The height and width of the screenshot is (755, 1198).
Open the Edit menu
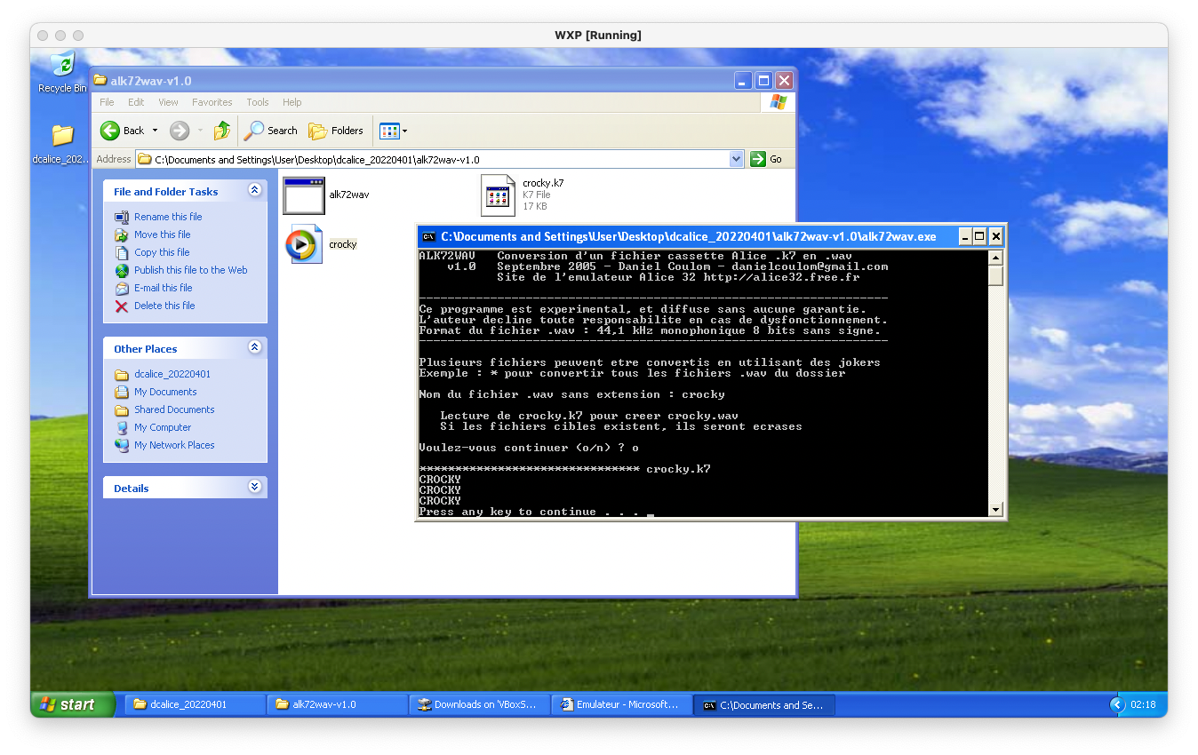tap(136, 102)
